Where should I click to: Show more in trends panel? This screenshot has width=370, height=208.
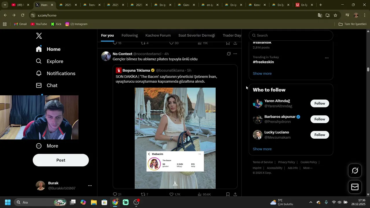262,73
